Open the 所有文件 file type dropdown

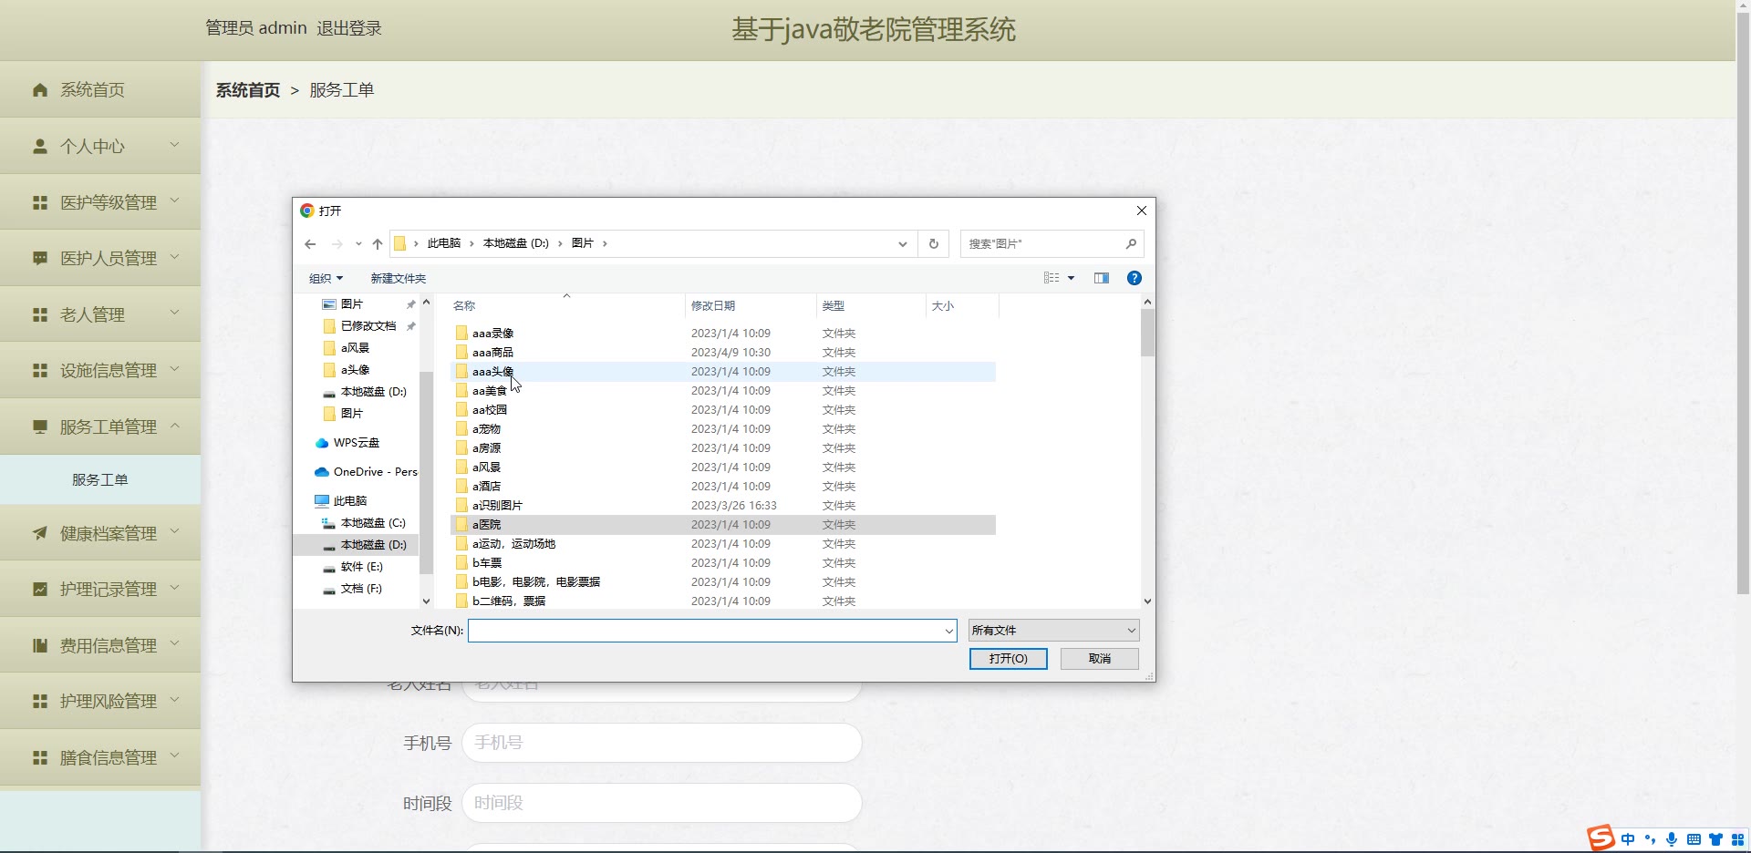1053,631
